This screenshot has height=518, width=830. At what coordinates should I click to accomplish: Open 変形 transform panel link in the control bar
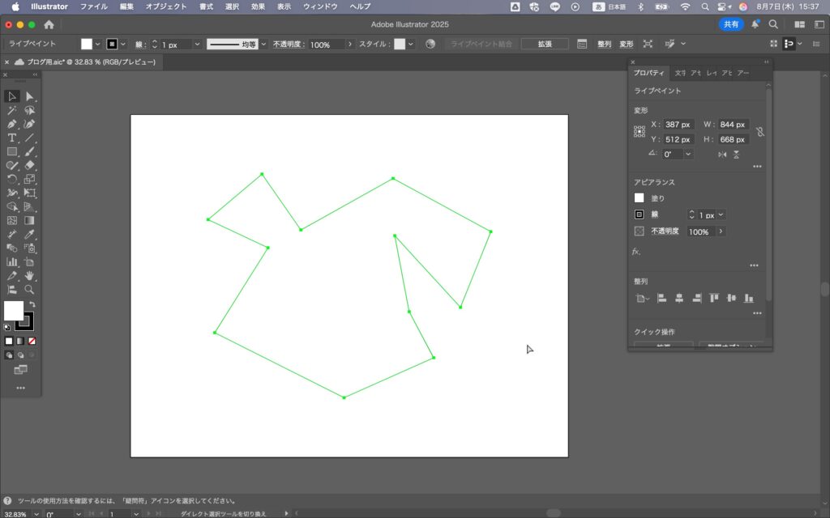(627, 44)
